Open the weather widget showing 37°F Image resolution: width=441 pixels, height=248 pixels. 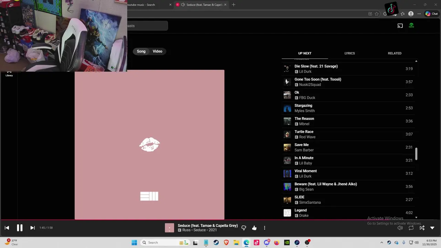point(11,242)
